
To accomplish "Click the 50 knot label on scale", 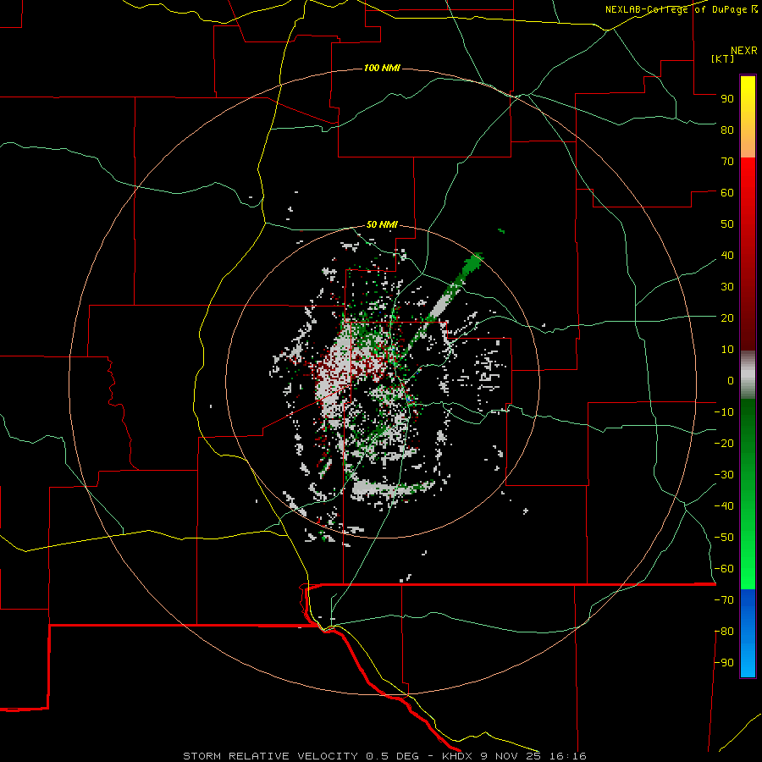I will (x=727, y=224).
